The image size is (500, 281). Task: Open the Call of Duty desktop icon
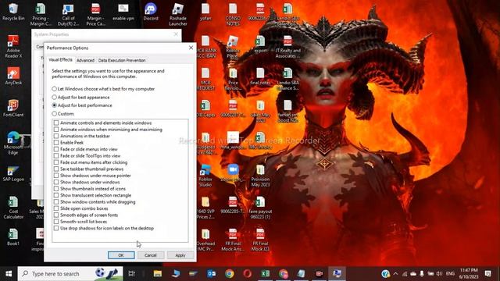[68, 14]
